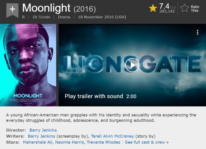
Task: Open the trailer's three-dot options menu
Action: (197, 32)
